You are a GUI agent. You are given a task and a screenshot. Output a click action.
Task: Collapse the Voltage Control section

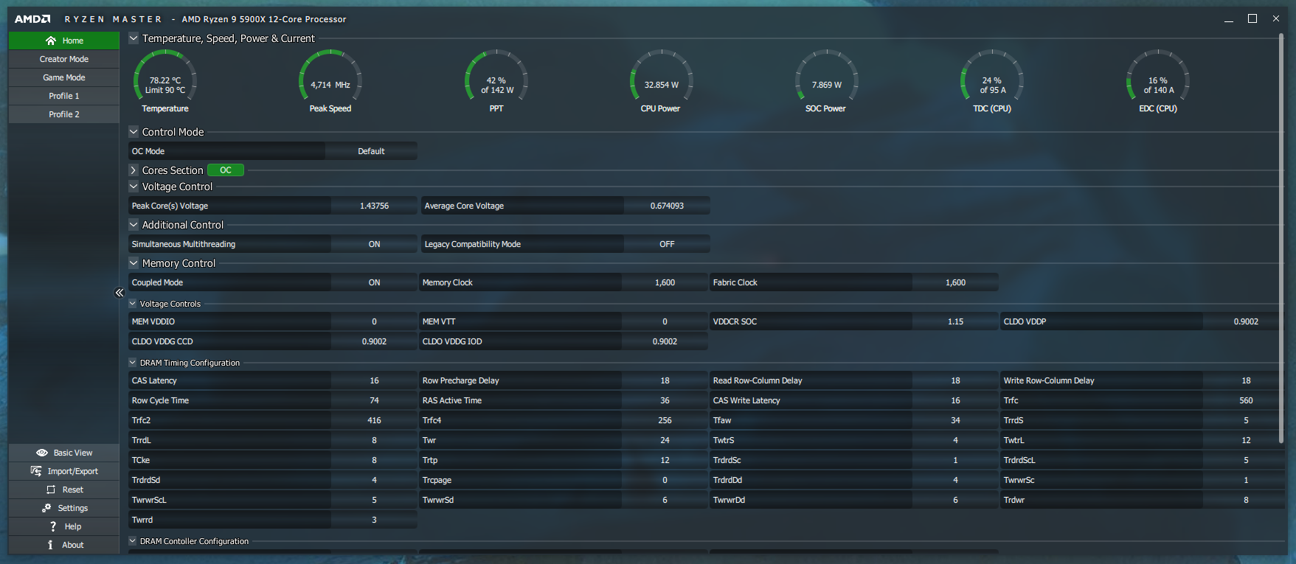click(x=134, y=187)
